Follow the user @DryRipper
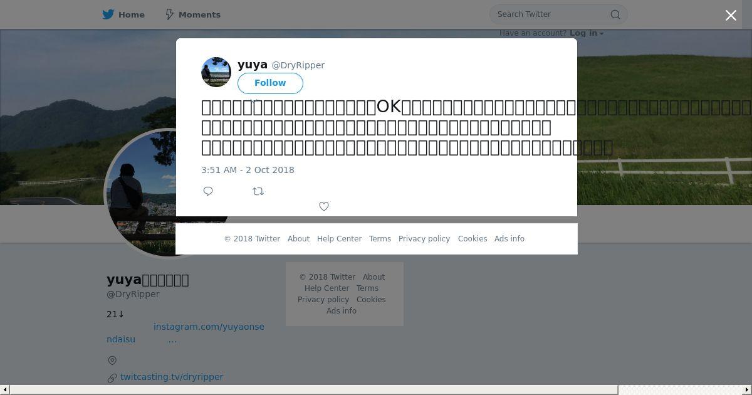 270,83
